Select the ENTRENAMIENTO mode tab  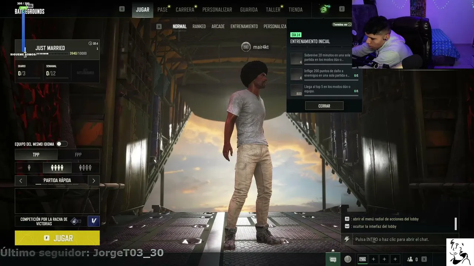click(244, 27)
